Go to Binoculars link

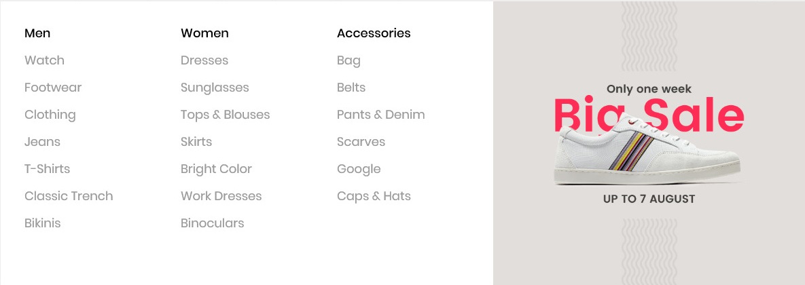(x=212, y=223)
